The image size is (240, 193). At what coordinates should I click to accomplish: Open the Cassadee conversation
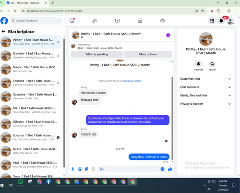coord(30,96)
